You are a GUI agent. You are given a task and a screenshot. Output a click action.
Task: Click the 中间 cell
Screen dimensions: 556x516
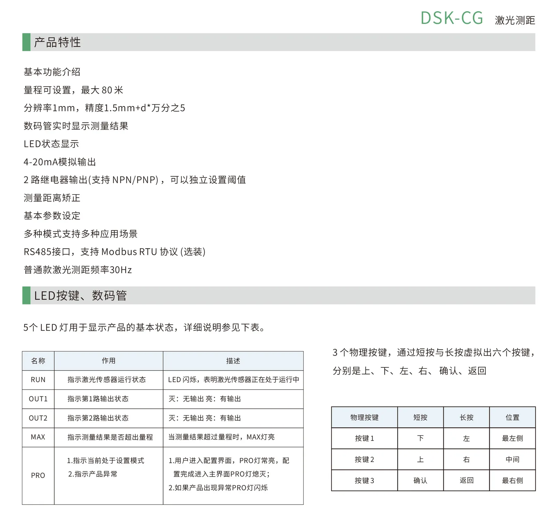pos(513,459)
